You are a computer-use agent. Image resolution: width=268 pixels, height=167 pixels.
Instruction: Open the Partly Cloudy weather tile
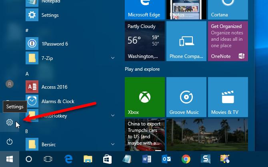[144, 41]
